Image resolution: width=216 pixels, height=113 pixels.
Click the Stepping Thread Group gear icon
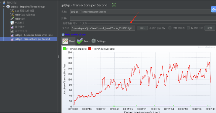(x=8, y=7)
